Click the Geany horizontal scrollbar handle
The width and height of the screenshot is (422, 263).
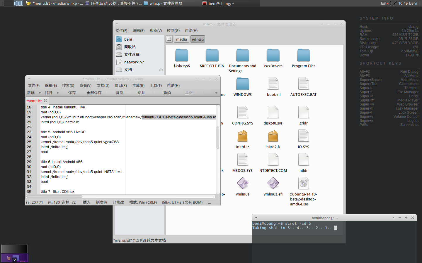(54, 197)
